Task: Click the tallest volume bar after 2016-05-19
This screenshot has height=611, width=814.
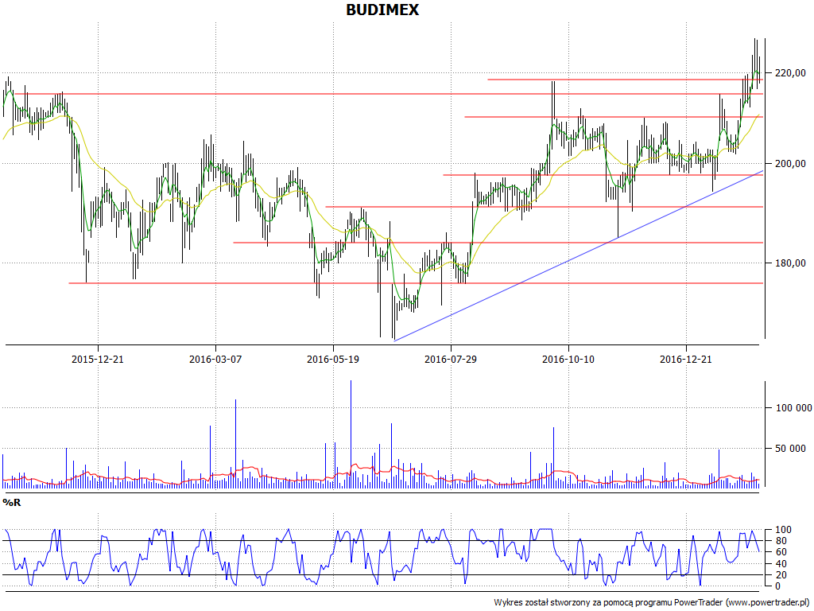Action: tap(351, 434)
